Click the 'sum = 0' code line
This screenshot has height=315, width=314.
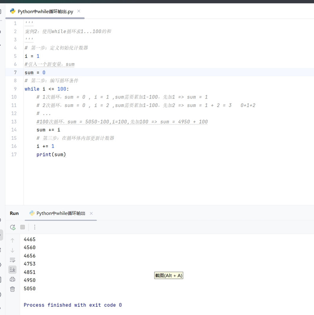coord(35,72)
